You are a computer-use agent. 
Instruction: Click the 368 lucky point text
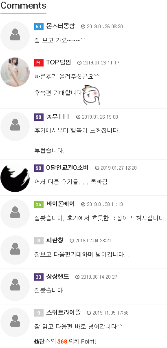pyautogui.click(x=62, y=341)
